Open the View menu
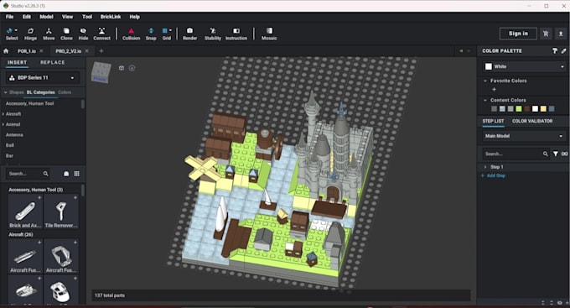The image size is (570, 308). [x=67, y=17]
